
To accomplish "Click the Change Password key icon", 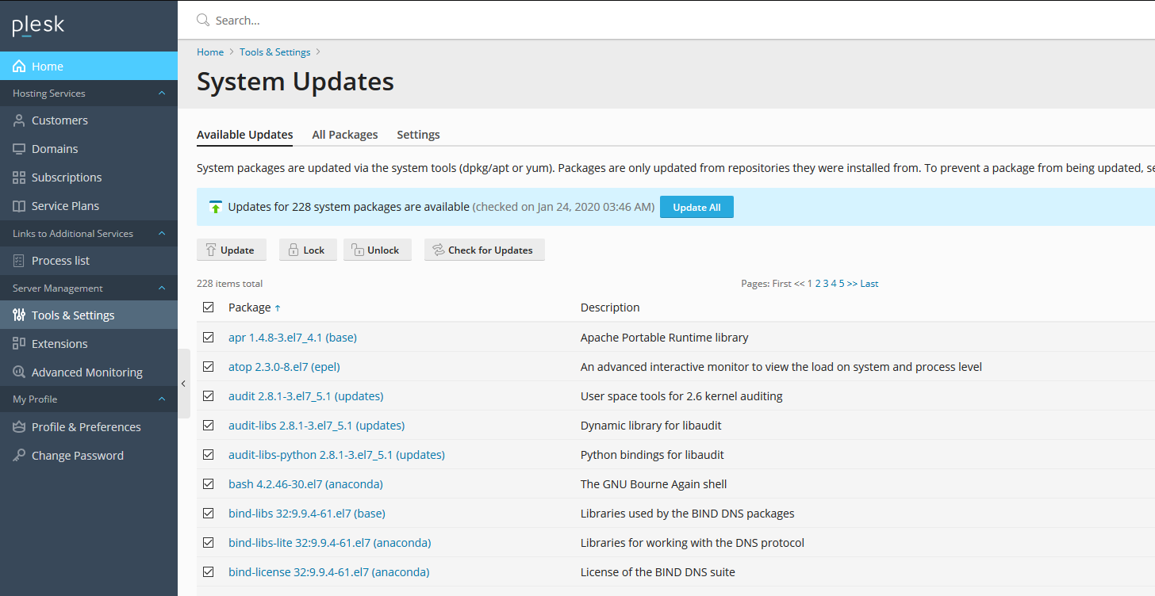I will point(19,456).
